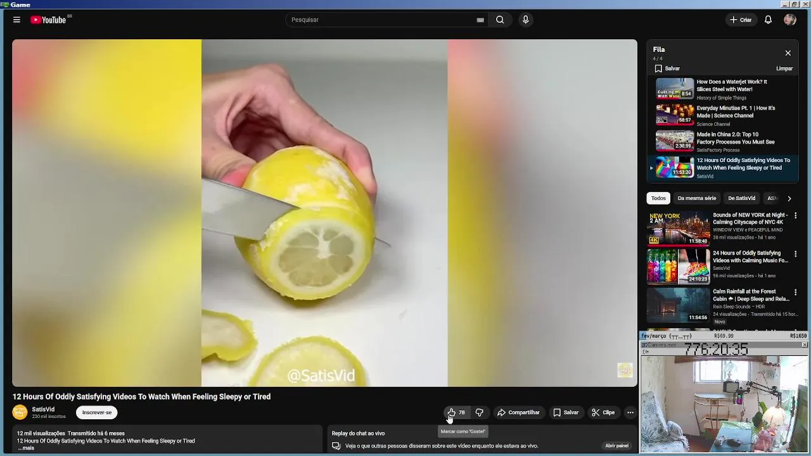
Task: Open more actions three-dots beside Clipe
Action: click(x=630, y=412)
